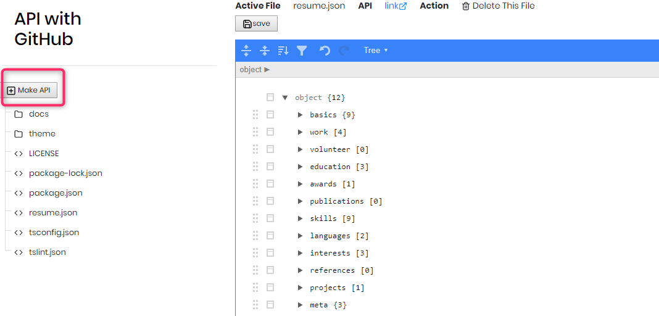Select tsconfig.json in file list
The width and height of the screenshot is (659, 316).
click(54, 233)
